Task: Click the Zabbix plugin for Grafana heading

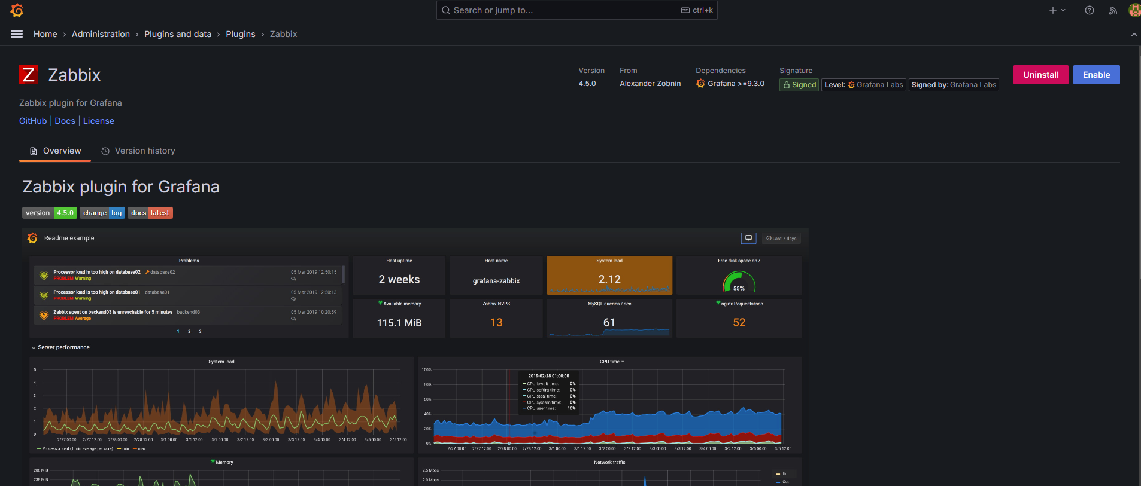Action: 121,187
